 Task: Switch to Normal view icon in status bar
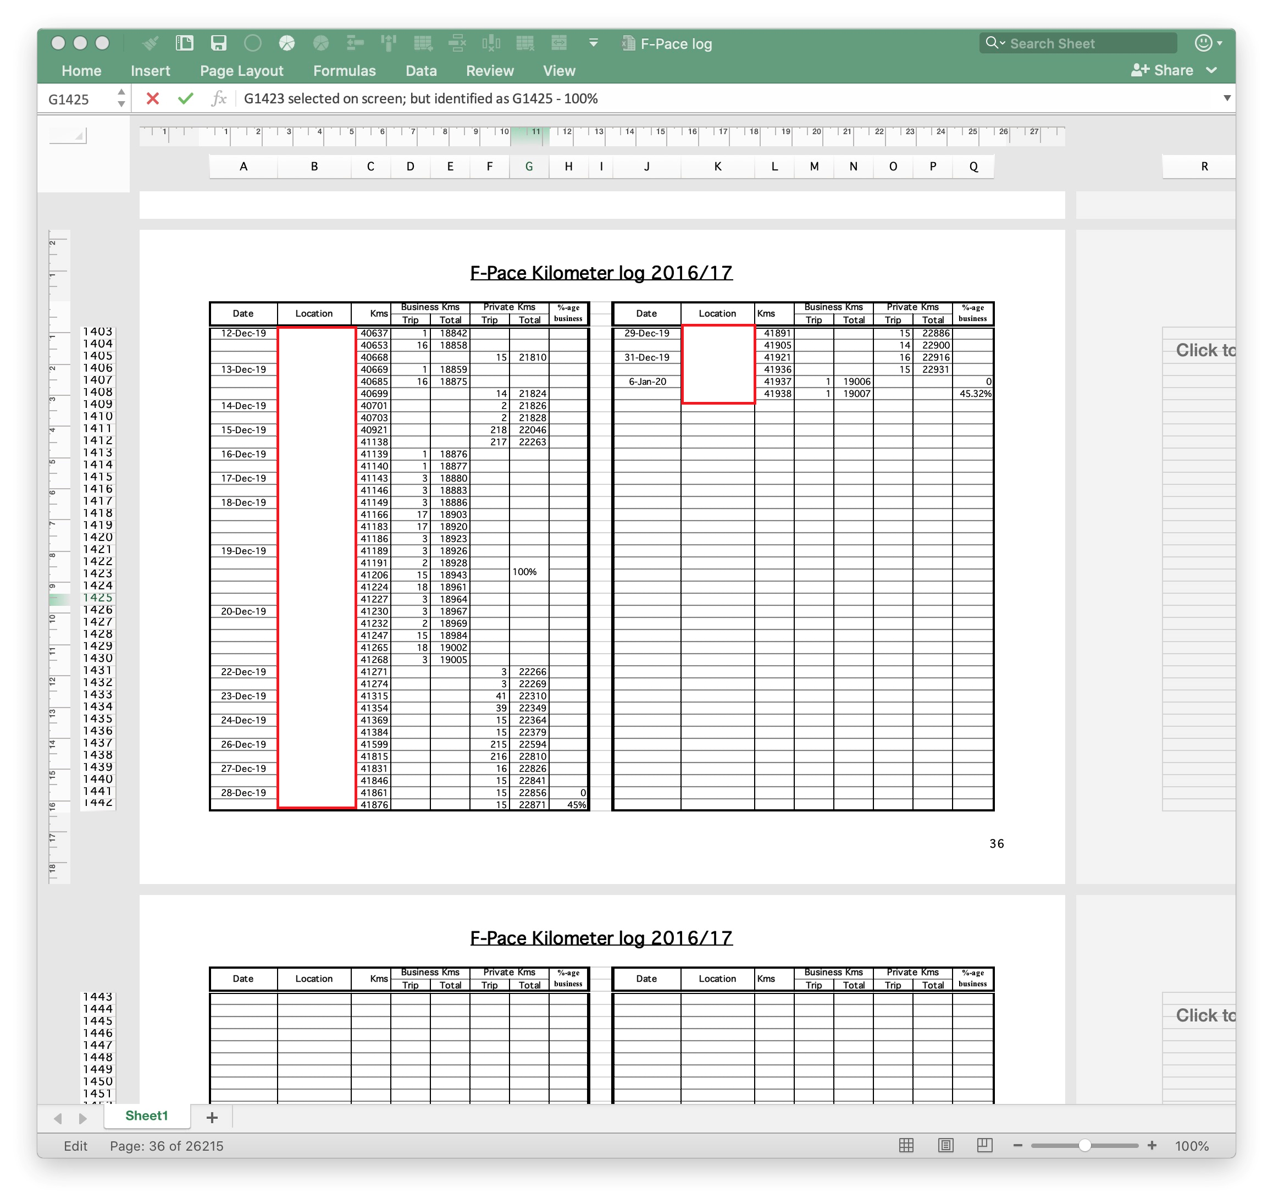pyautogui.click(x=906, y=1146)
